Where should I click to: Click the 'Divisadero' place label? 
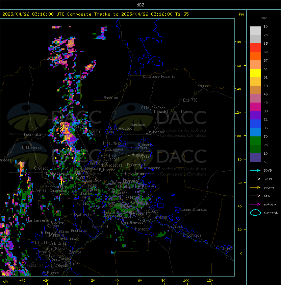(x=150, y=168)
